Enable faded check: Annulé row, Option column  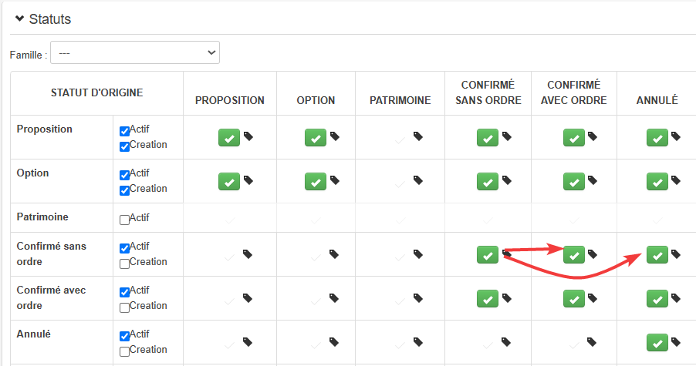(316, 342)
